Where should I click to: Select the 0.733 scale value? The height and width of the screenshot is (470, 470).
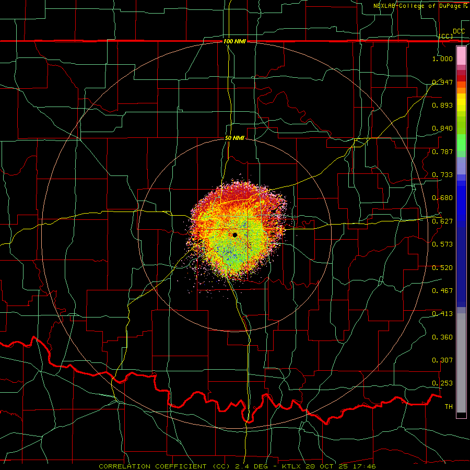coord(442,174)
